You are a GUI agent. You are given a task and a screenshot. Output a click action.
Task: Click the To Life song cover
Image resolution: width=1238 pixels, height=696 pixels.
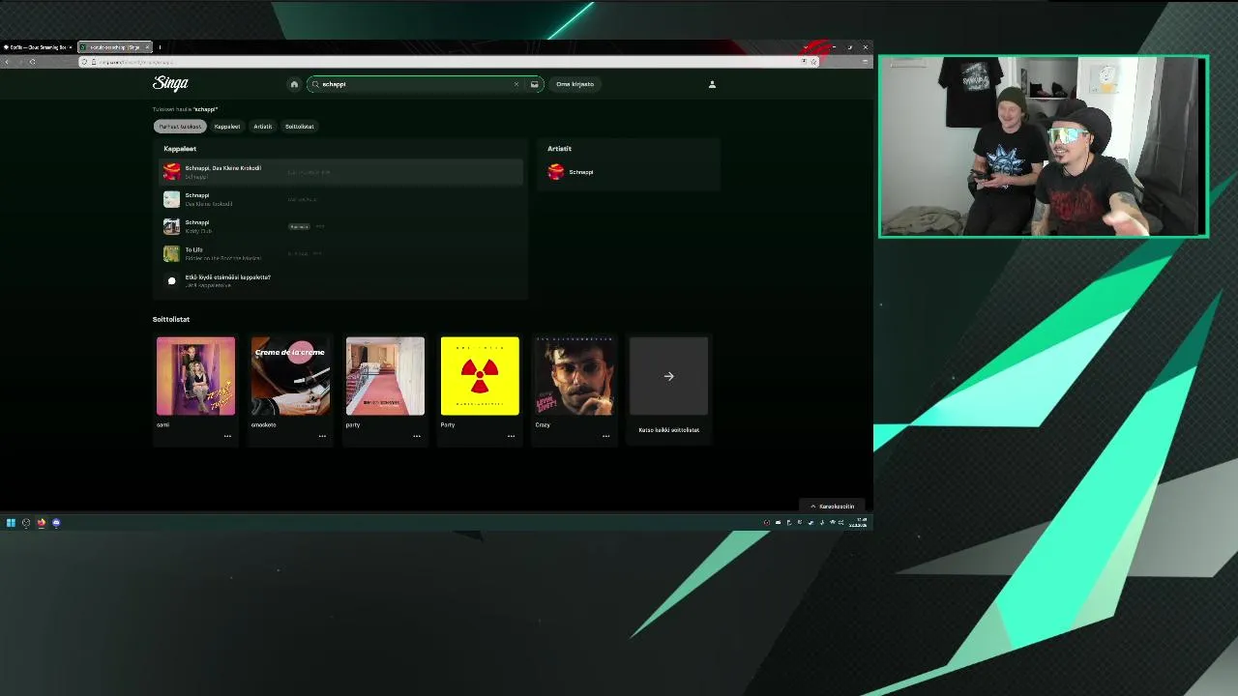(x=171, y=253)
